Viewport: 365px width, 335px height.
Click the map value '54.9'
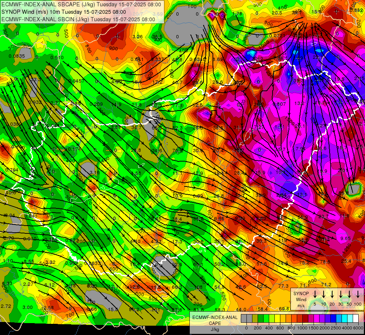click(220, 287)
